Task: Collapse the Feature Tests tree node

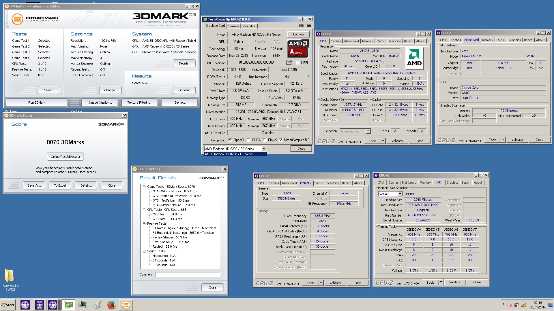Action: coord(144,223)
